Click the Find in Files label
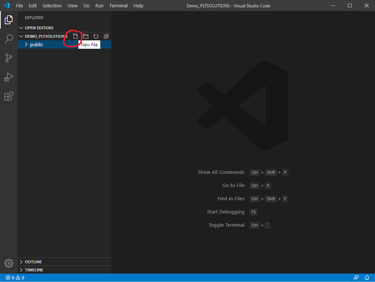 pos(231,199)
